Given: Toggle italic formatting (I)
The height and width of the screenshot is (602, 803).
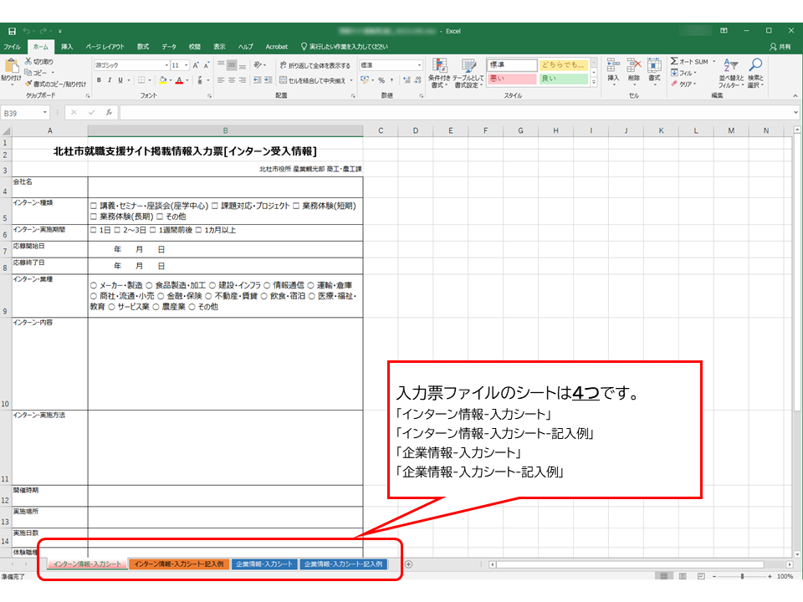Looking at the screenshot, I should [109, 80].
